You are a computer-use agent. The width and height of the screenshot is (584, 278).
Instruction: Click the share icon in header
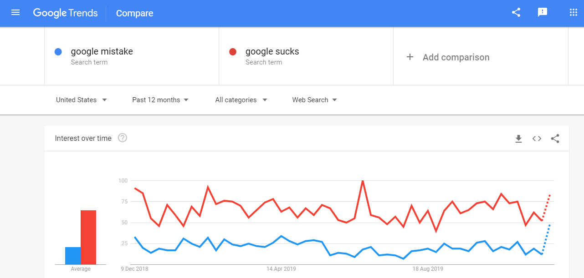click(516, 13)
